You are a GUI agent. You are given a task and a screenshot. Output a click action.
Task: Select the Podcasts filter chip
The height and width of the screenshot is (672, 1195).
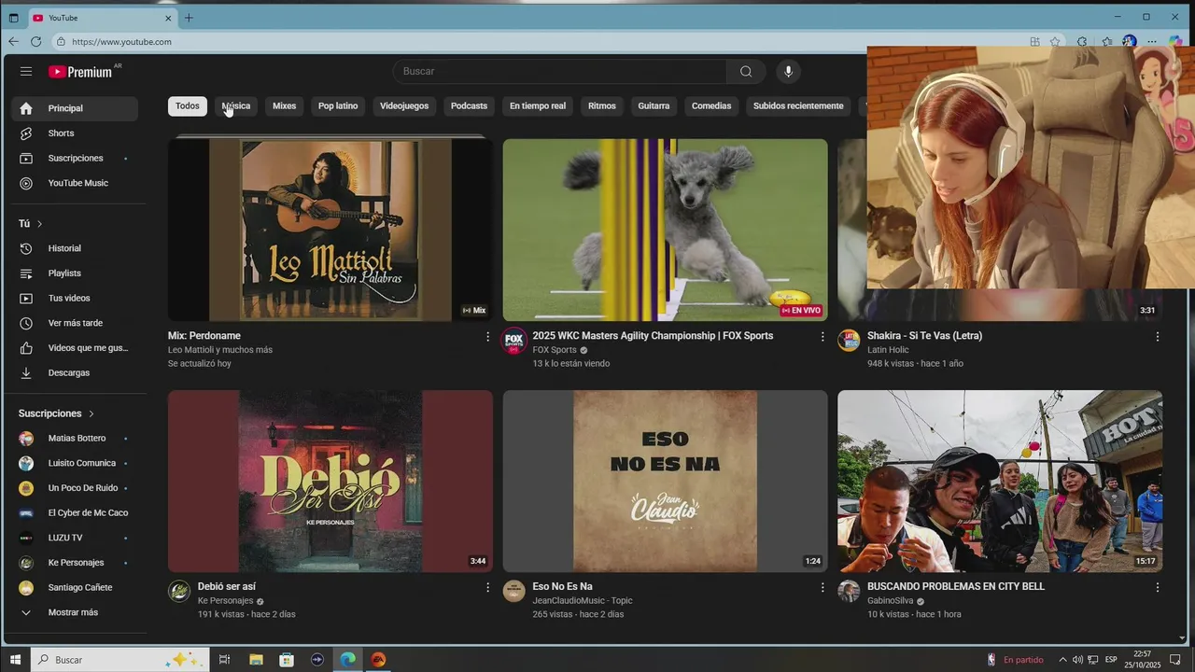click(x=470, y=106)
